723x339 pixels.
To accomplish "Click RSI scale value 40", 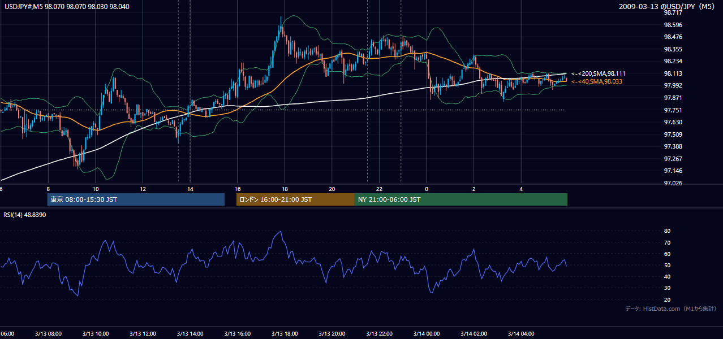I will [x=667, y=276].
